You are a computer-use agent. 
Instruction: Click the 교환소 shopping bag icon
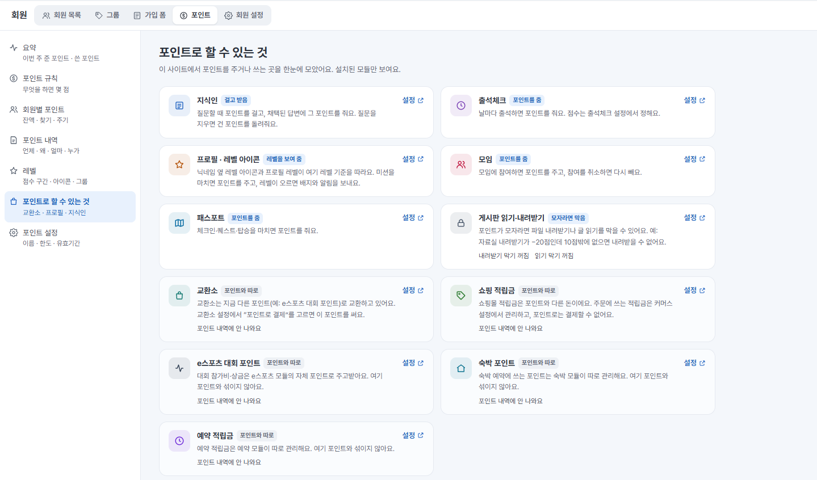[179, 296]
